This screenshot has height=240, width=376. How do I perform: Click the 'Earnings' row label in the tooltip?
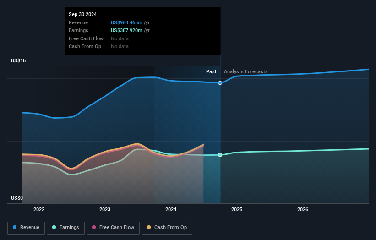coord(78,30)
